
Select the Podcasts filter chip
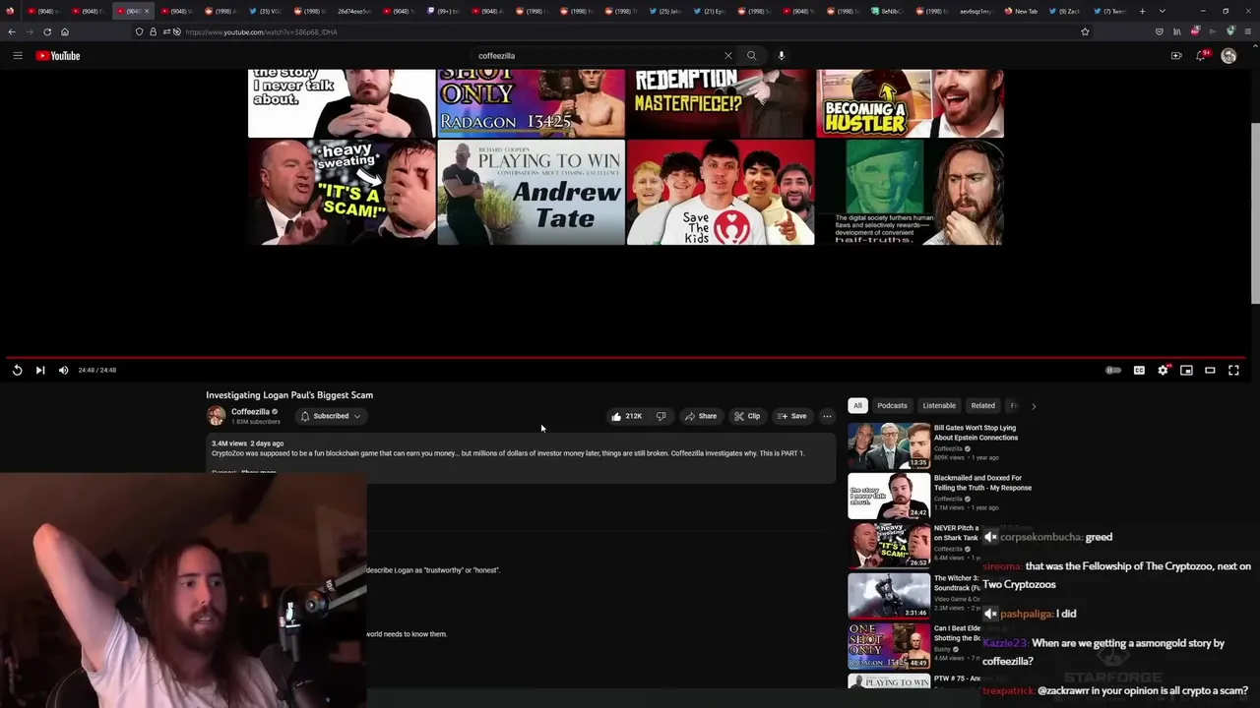(x=892, y=405)
